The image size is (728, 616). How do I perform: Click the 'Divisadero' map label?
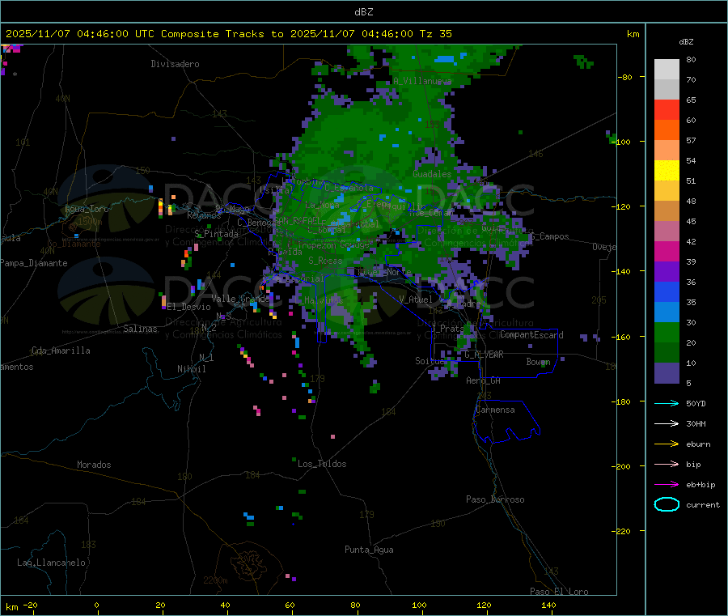pos(175,64)
